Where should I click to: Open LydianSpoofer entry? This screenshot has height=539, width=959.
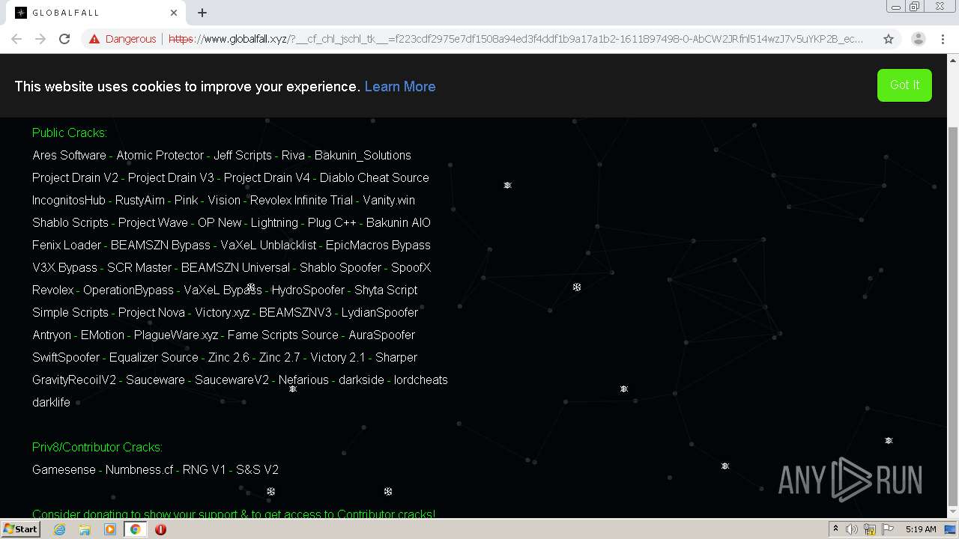[380, 312]
